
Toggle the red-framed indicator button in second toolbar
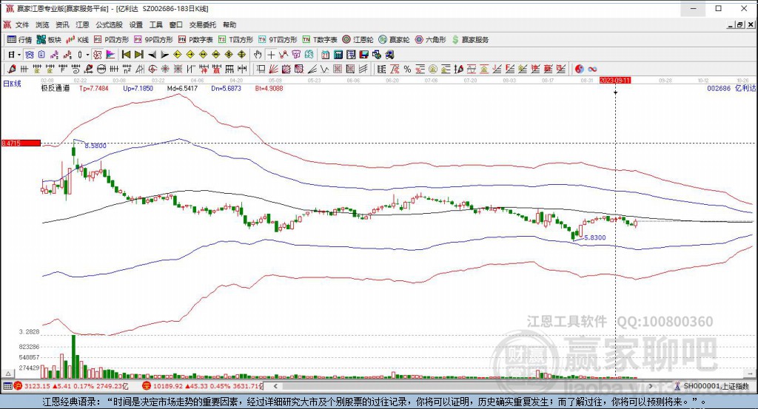[97, 55]
